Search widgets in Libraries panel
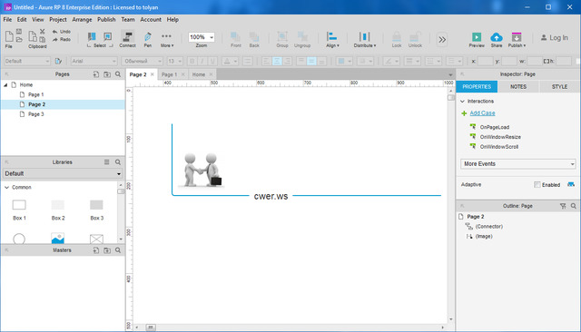Image resolution: width=581 pixels, height=332 pixels. tap(118, 162)
